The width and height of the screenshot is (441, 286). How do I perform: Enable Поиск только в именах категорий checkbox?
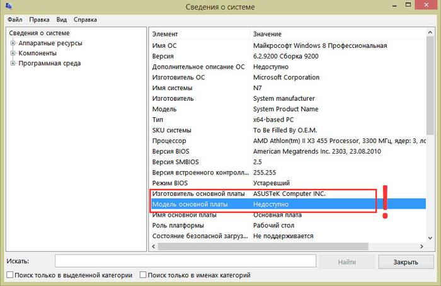point(143,275)
